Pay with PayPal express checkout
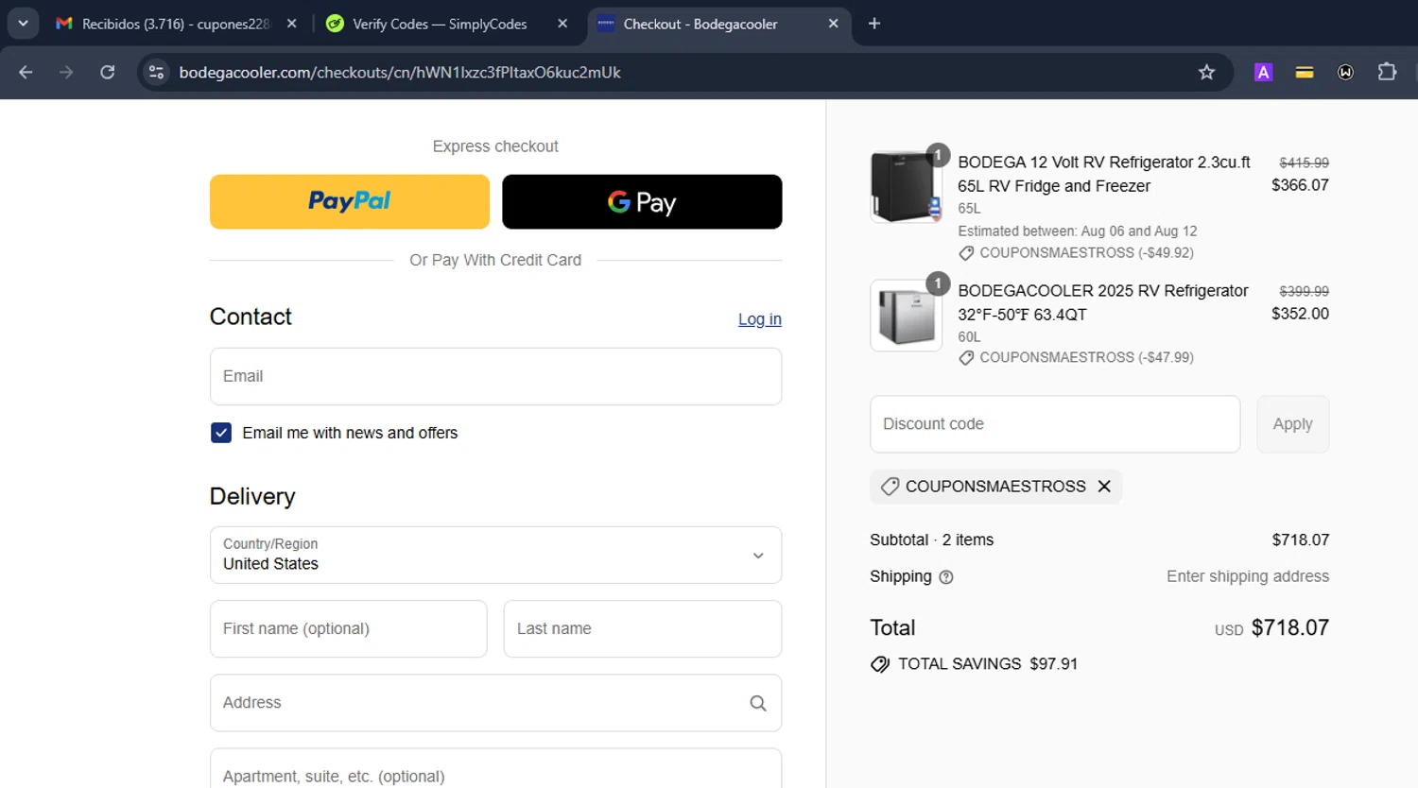 point(350,201)
